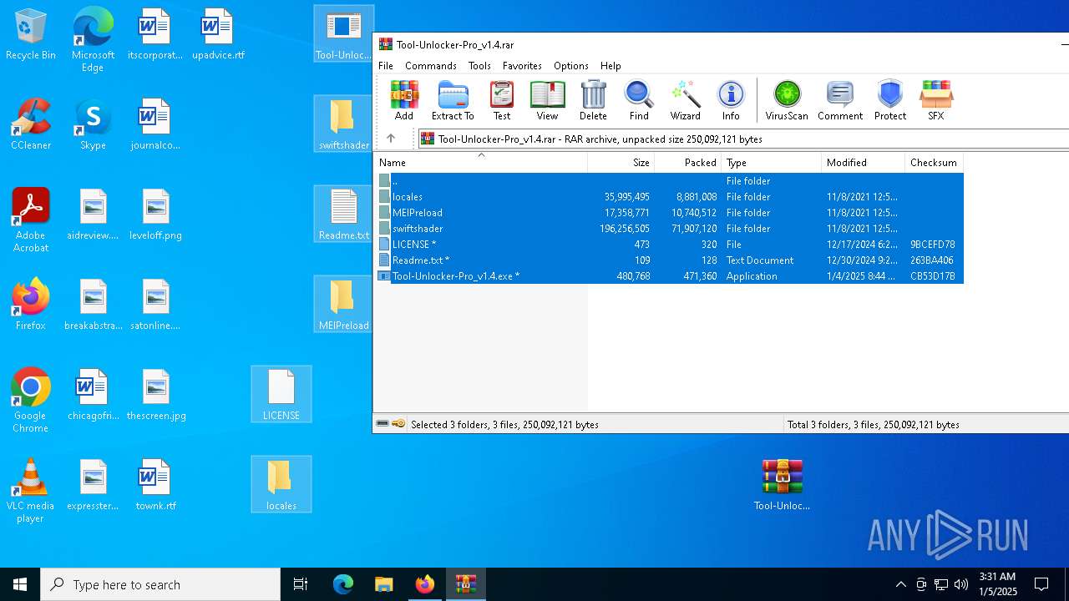This screenshot has height=601, width=1069.
Task: Open the Help menu
Action: [610, 66]
